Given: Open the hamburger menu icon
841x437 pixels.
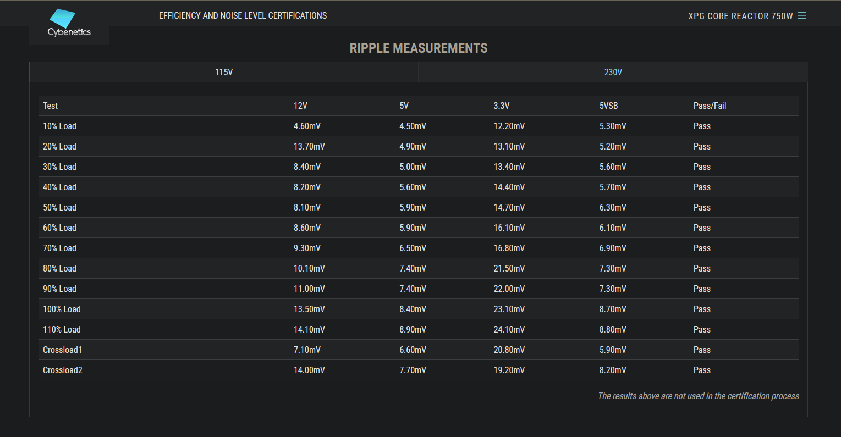Looking at the screenshot, I should [x=802, y=15].
